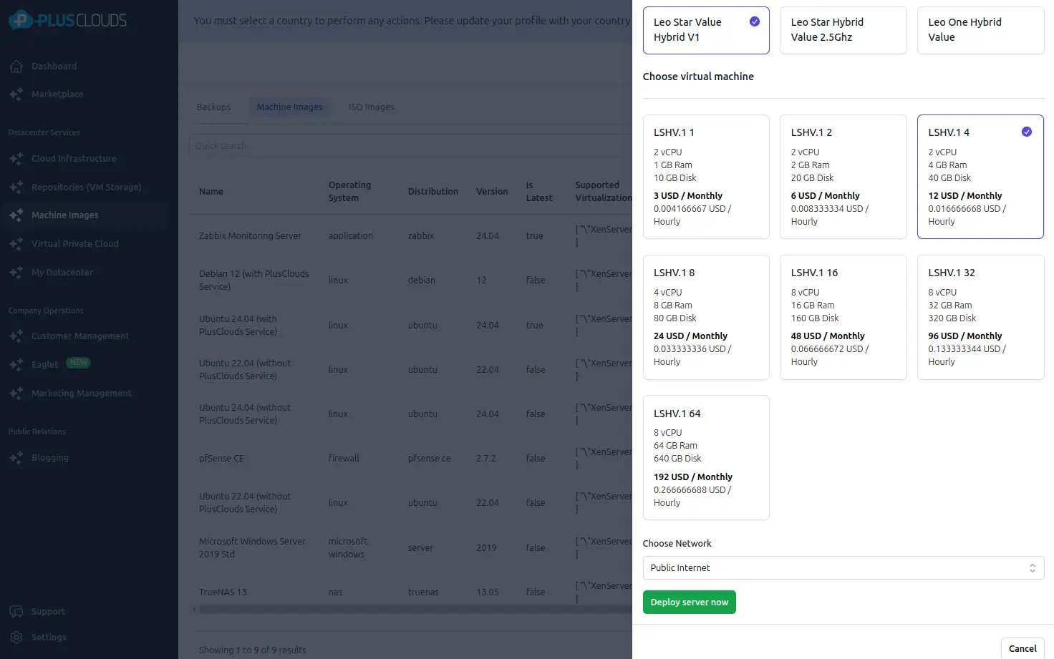1054x659 pixels.
Task: Click the Dashboard home icon in sidebar
Action: tap(16, 67)
